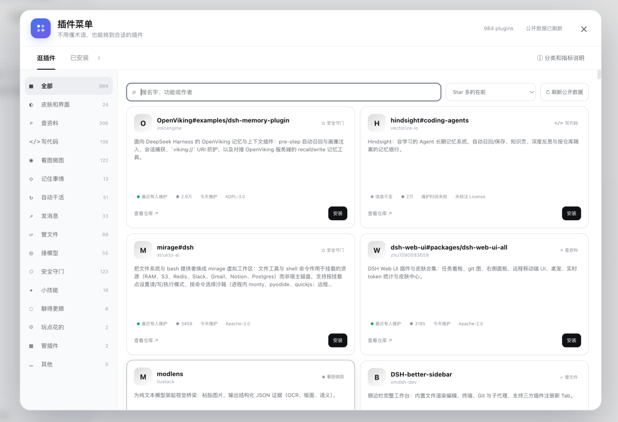Open 查看仓库 link for hindsight plugin
Viewport: 618px width, 422px height.
point(379,213)
